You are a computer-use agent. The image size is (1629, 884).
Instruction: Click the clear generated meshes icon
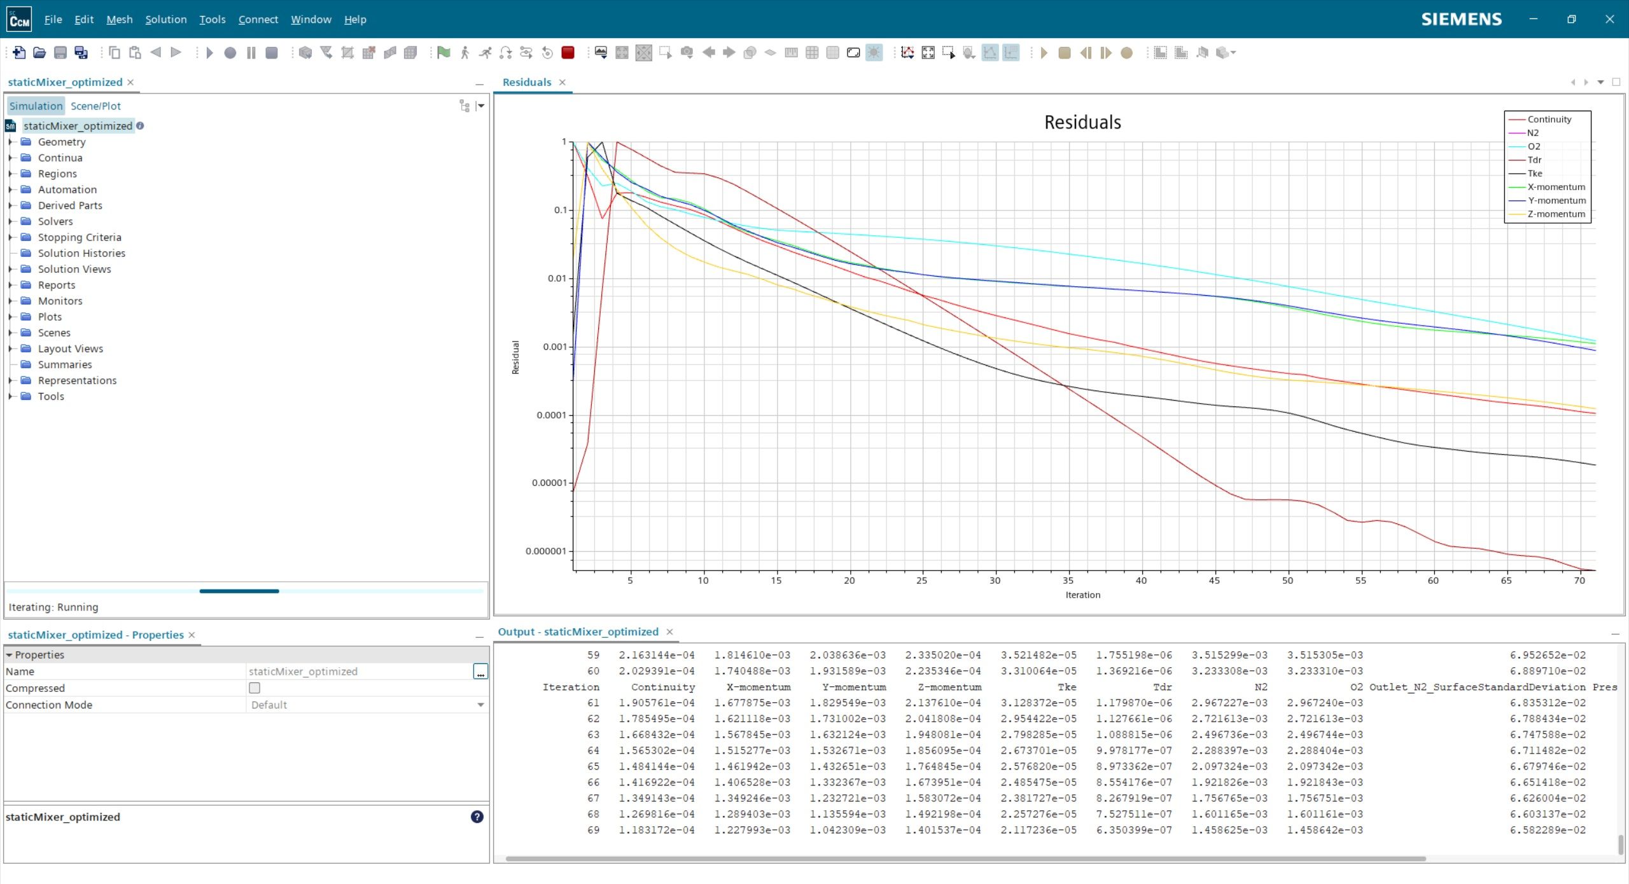[x=369, y=53]
